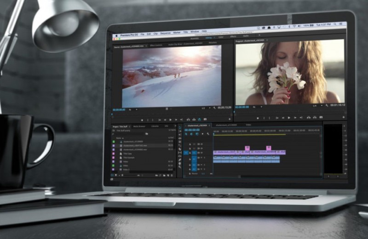Toggle snap in the timeline header

(191, 134)
